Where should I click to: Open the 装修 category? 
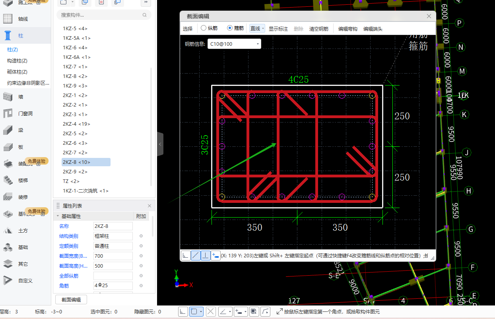23,197
